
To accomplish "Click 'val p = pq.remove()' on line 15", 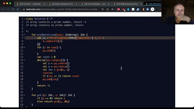I will click(x=56, y=63).
